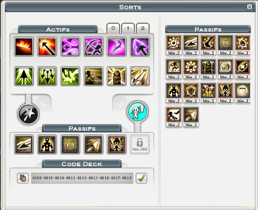Select the purple bow and arrow spell
This screenshot has width=258, height=210.
(x=94, y=47)
